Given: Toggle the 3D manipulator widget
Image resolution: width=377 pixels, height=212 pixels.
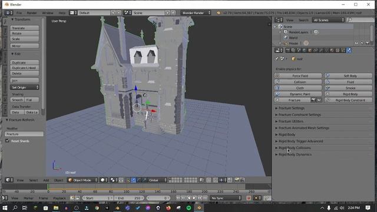Looking at the screenshot, I should coord(128,180).
